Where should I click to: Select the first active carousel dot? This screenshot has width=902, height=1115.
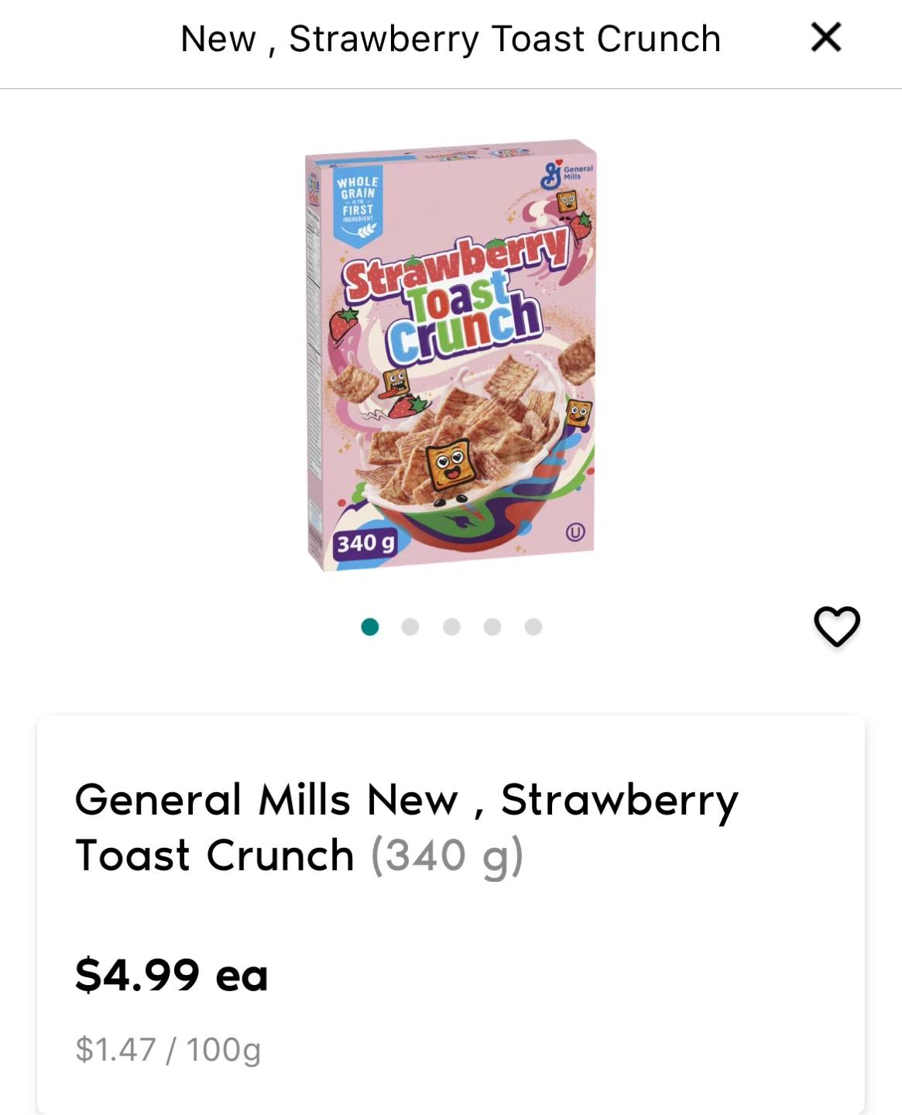tap(370, 626)
